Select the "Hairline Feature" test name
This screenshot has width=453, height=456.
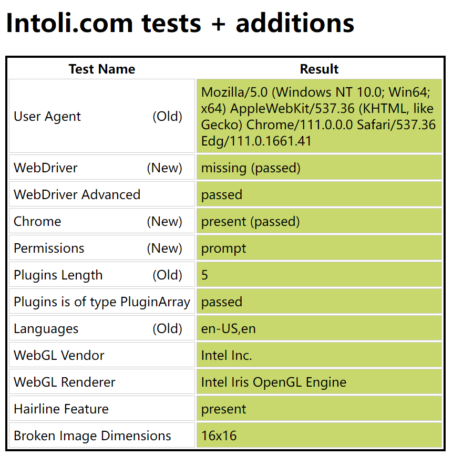coord(61,409)
